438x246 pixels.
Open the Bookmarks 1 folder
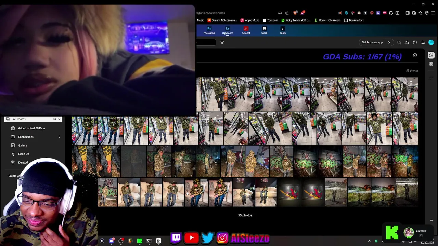(x=354, y=20)
